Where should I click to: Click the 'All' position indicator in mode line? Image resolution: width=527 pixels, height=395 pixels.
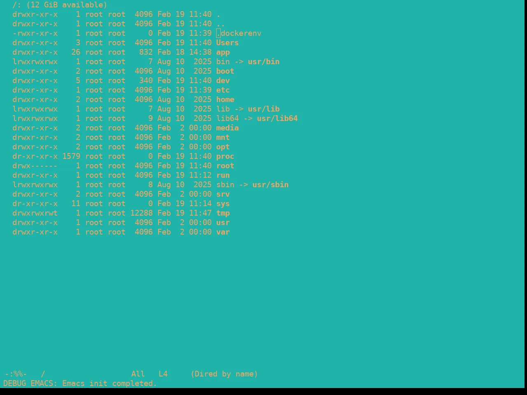(138, 374)
